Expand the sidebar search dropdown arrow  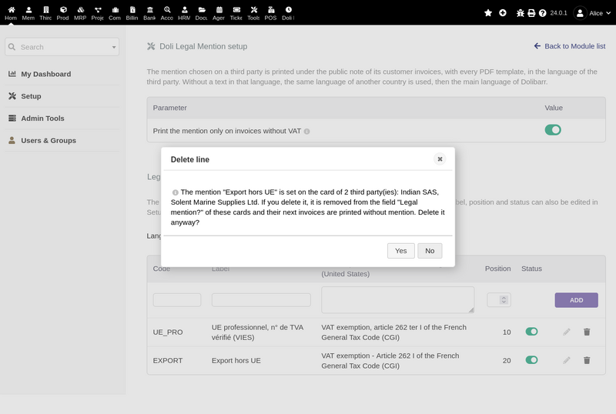[x=114, y=47]
